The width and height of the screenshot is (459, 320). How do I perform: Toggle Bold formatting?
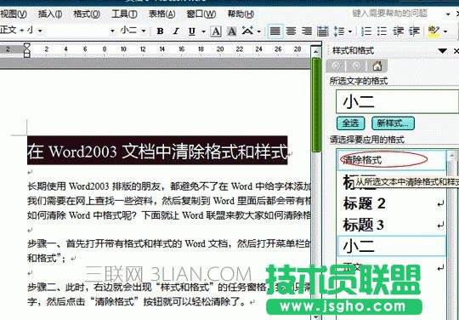coord(160,31)
